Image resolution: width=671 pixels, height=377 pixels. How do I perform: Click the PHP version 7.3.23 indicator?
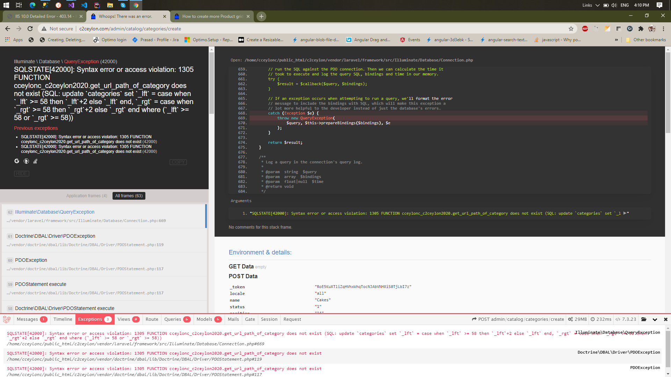pos(626,319)
